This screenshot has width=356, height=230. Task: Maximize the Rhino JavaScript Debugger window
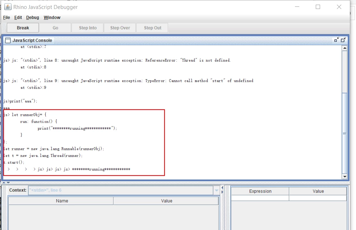[x=318, y=7]
